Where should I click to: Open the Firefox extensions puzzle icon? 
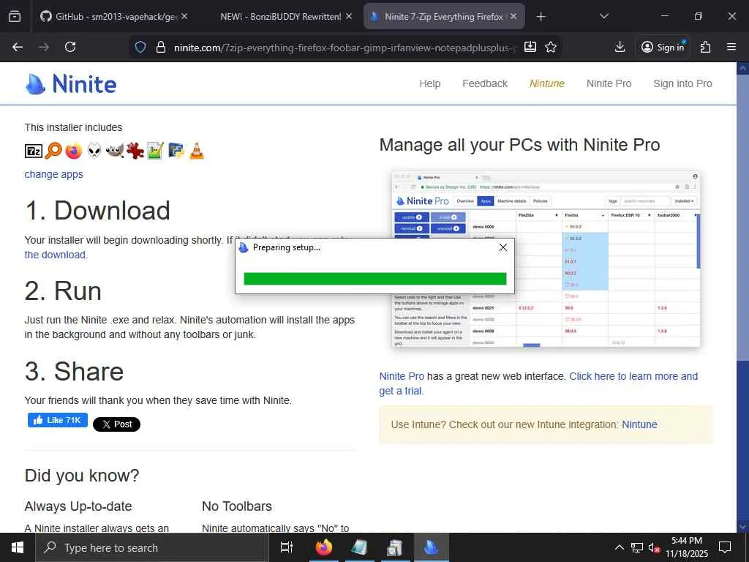coord(705,47)
